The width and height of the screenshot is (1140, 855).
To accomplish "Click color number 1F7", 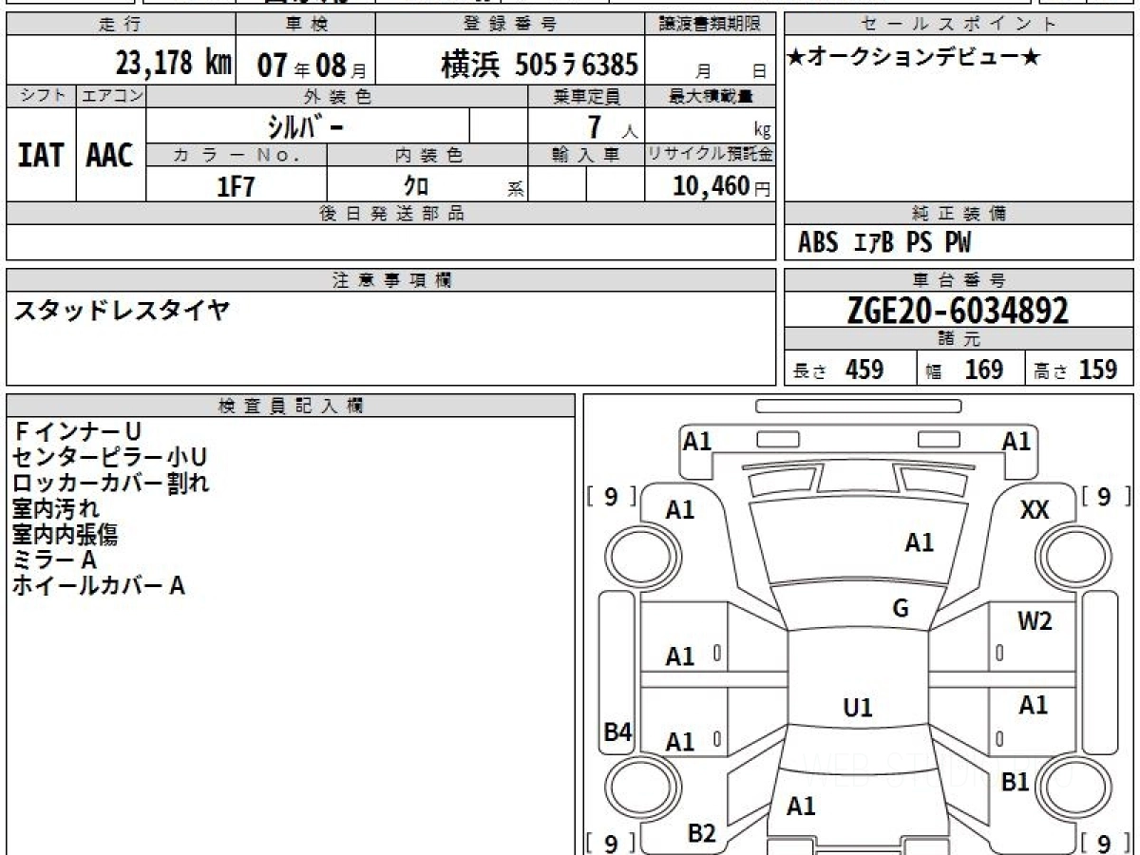I will point(236,186).
